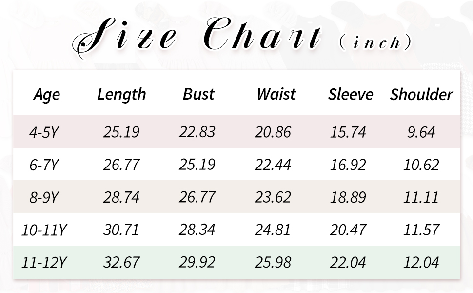Image resolution: width=473 pixels, height=293 pixels.
Task: Click the 23.62 waist value
Action: point(273,198)
